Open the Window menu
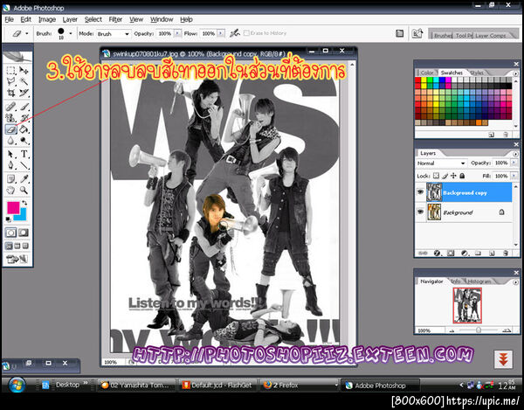The height and width of the screenshot is (410, 524). (162, 19)
